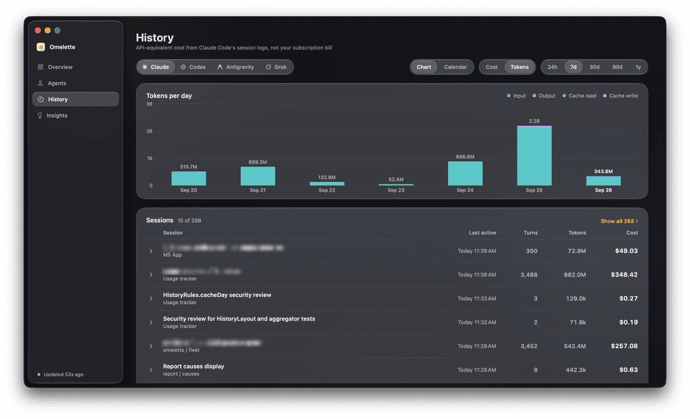Click the 442.3k tokens value
690x419 pixels.
576,370
